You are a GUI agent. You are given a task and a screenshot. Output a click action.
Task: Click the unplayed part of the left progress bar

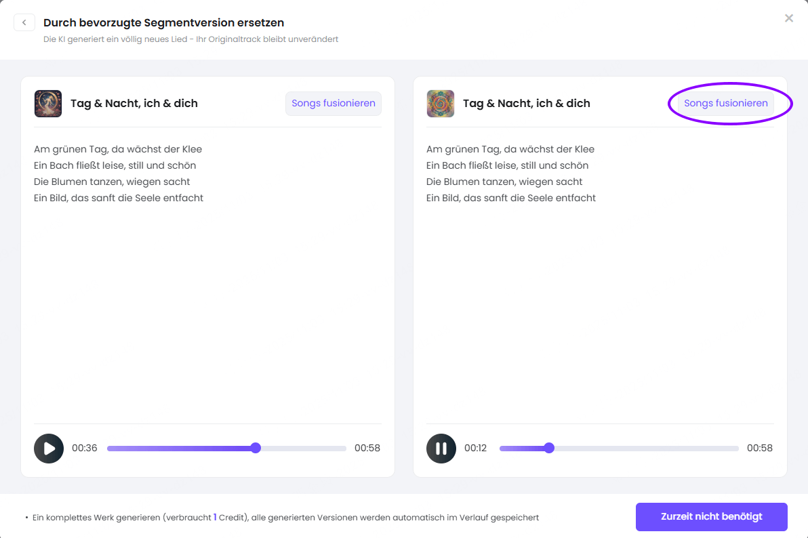pyautogui.click(x=302, y=448)
